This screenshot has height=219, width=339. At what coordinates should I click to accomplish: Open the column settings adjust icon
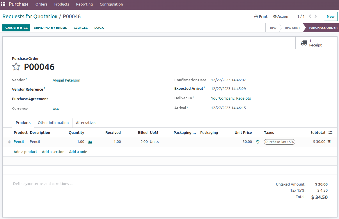(x=330, y=133)
